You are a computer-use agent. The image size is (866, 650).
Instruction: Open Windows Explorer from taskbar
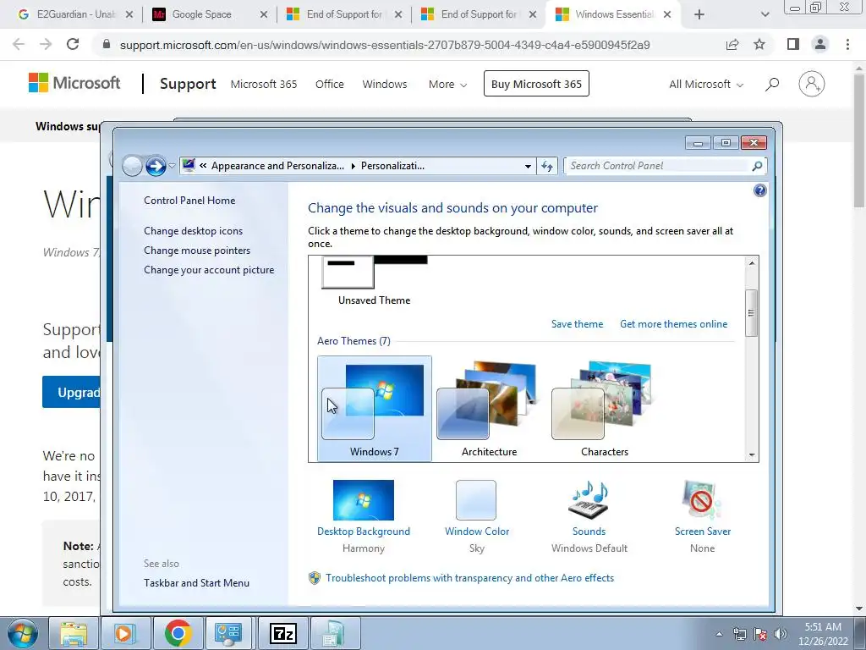tap(74, 633)
